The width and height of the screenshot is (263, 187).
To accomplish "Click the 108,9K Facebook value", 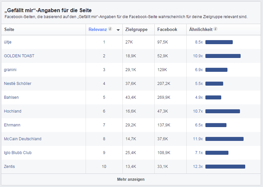I will click(x=164, y=153).
